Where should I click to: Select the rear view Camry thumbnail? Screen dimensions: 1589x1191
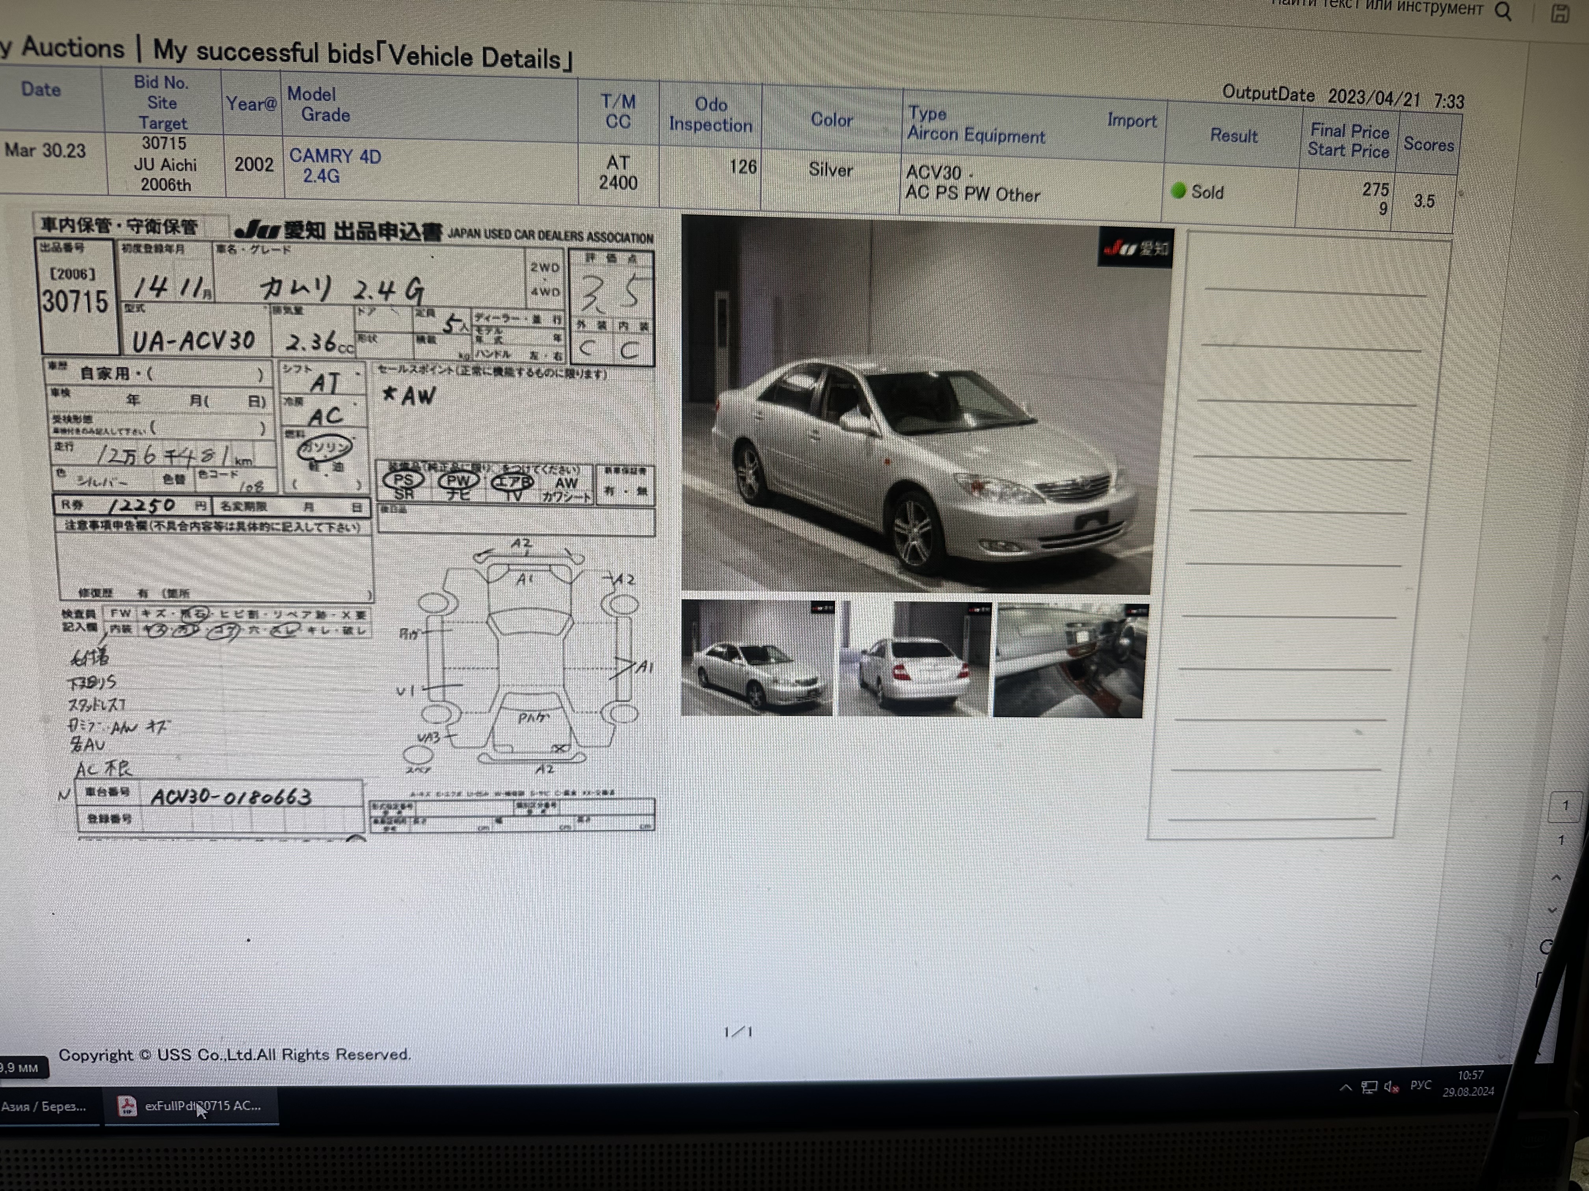click(x=915, y=659)
